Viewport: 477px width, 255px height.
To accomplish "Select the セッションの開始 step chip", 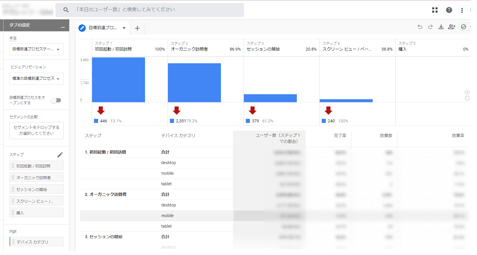I will coord(37,189).
